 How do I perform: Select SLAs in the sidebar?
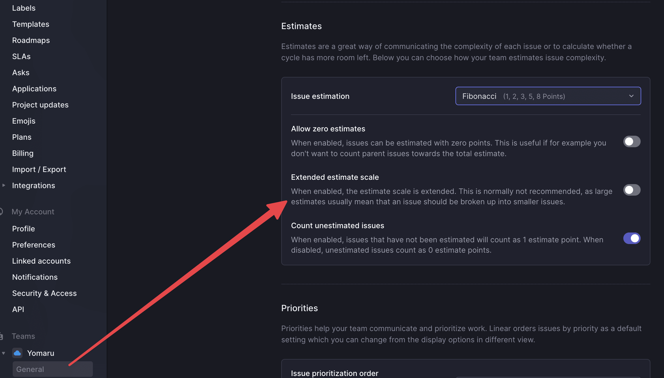pyautogui.click(x=21, y=56)
